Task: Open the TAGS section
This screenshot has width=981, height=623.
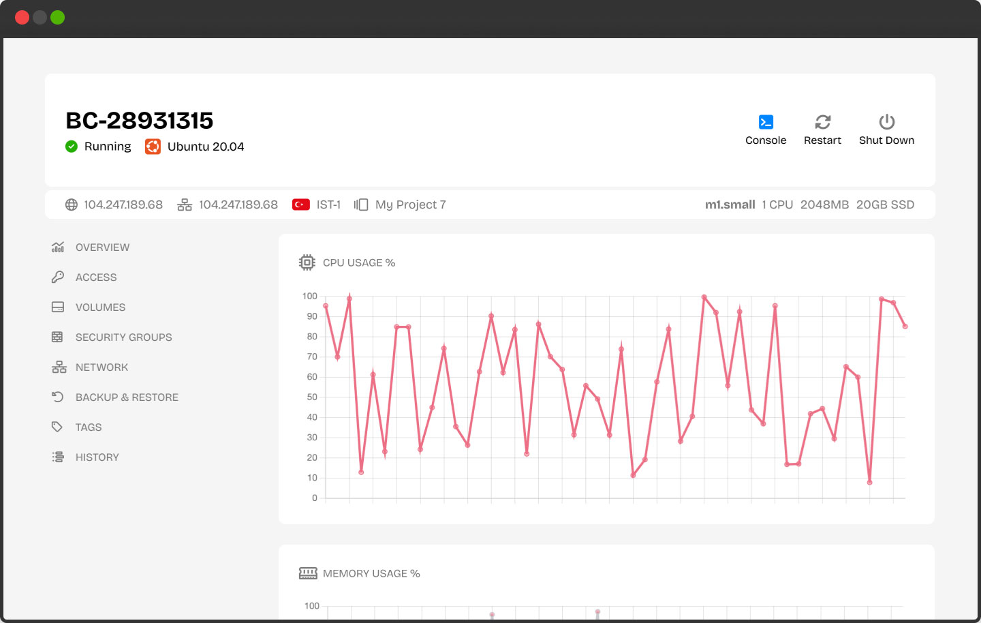Action: [88, 427]
